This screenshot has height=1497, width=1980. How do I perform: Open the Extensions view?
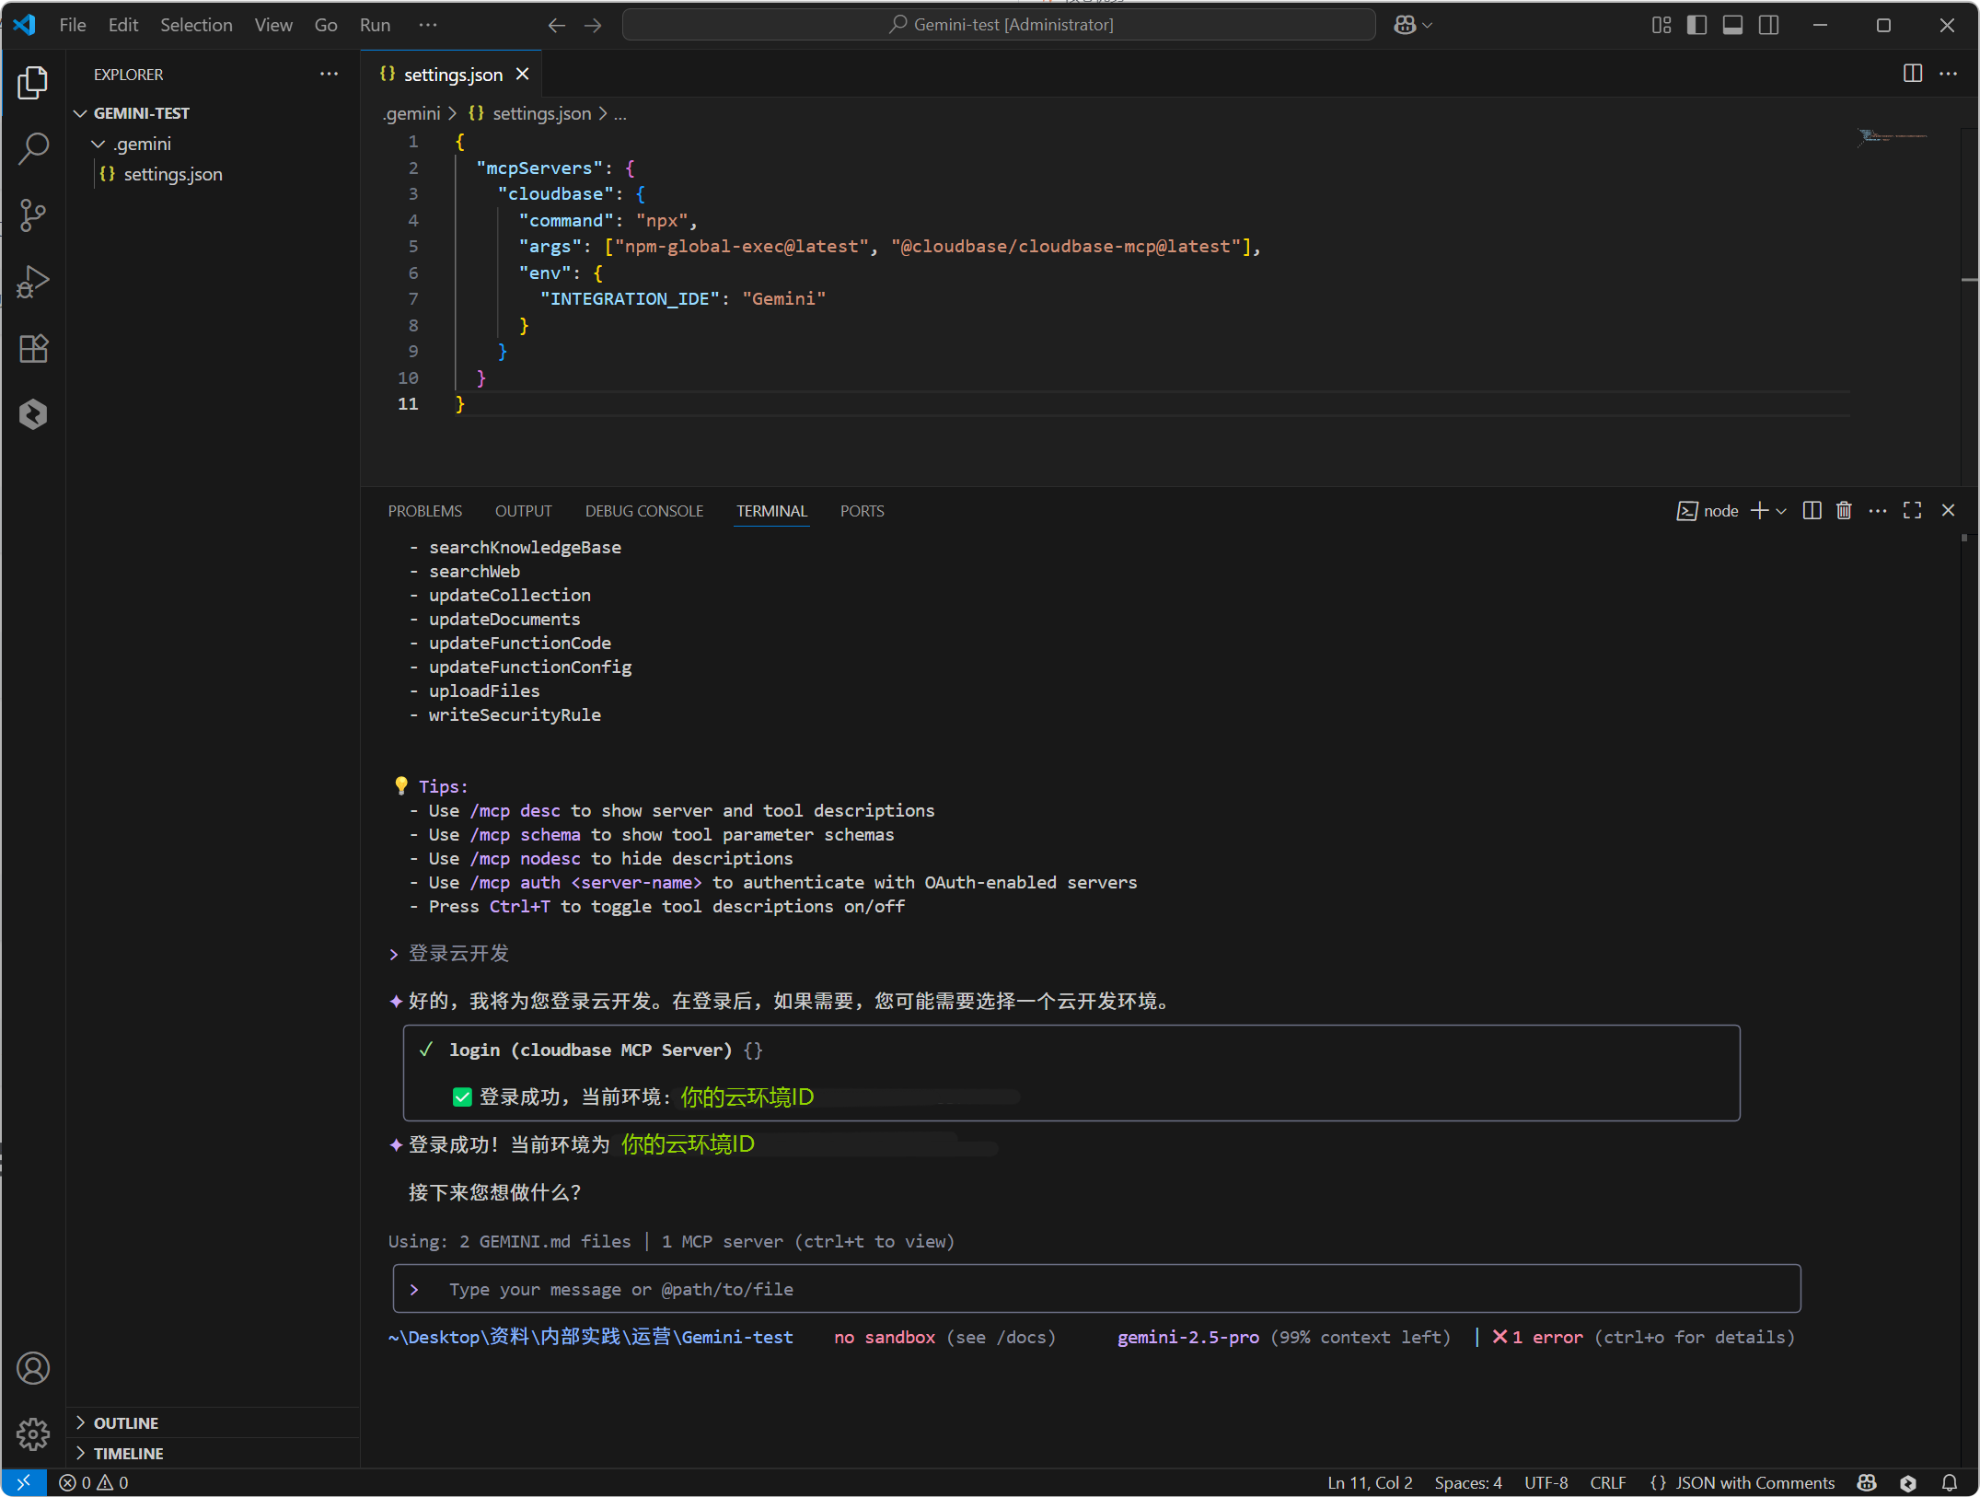(33, 349)
